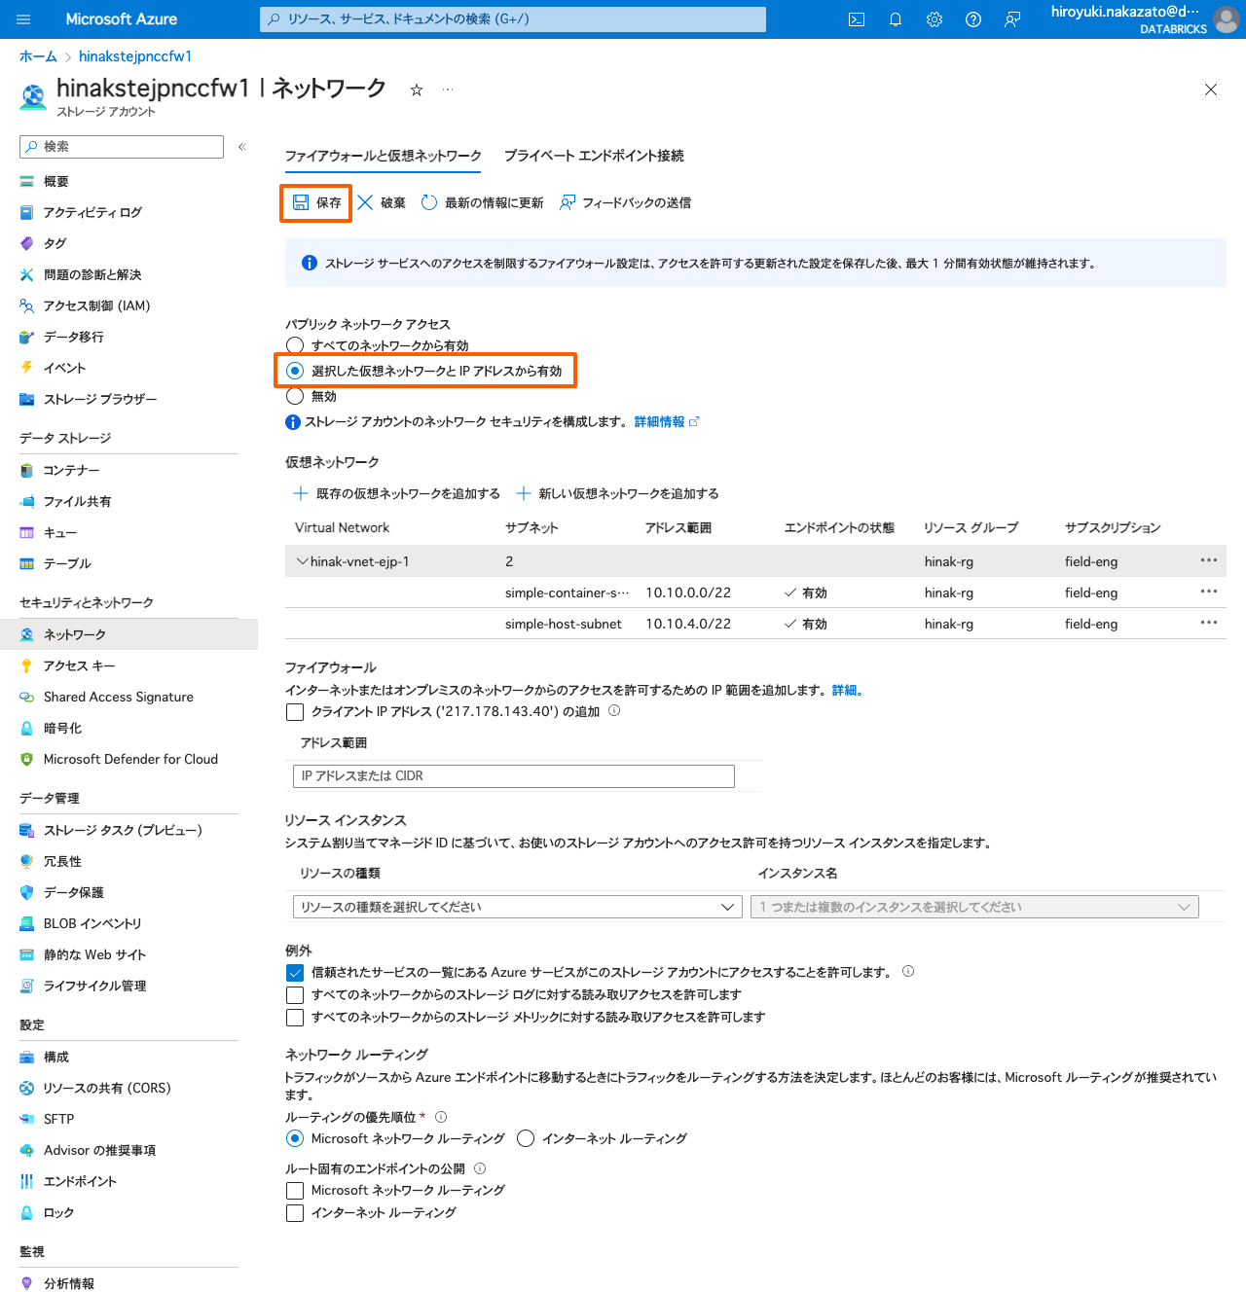This screenshot has width=1246, height=1292.
Task: Click the global resource search box
Action: point(513,19)
